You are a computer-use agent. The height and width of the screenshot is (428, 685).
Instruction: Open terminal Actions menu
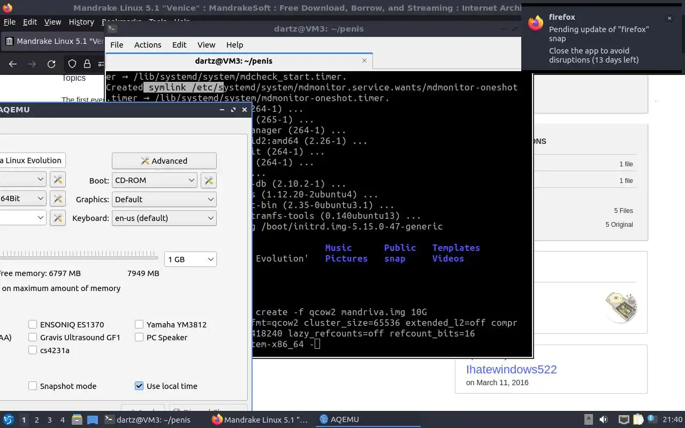click(x=148, y=45)
